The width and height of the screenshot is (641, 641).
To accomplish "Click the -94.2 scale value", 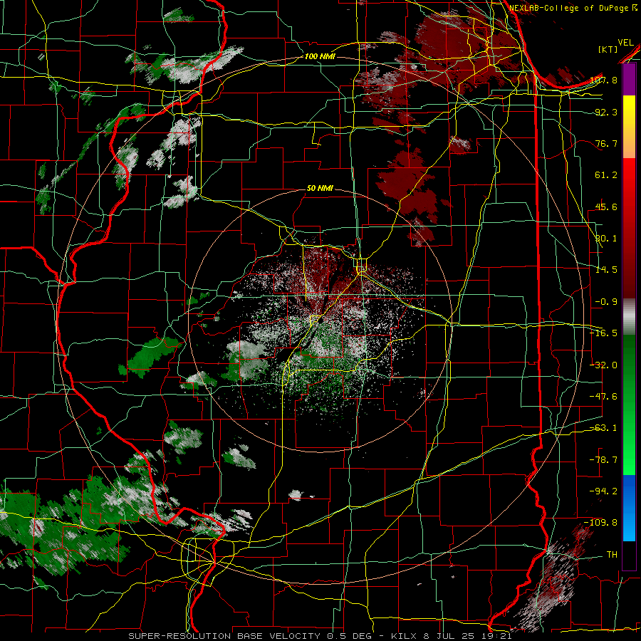I will click(x=603, y=491).
